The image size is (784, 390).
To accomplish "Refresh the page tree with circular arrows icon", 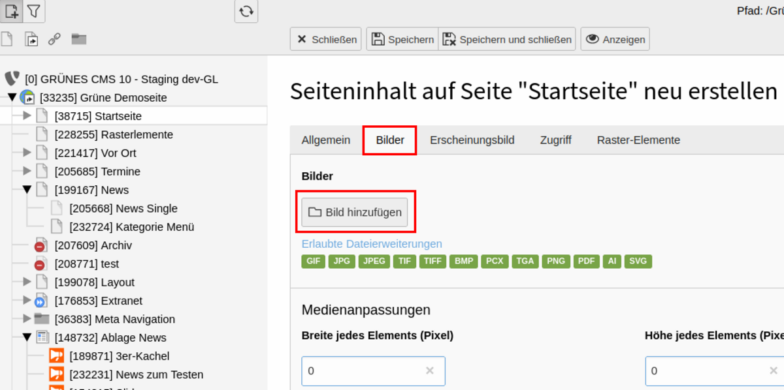I will coord(246,11).
